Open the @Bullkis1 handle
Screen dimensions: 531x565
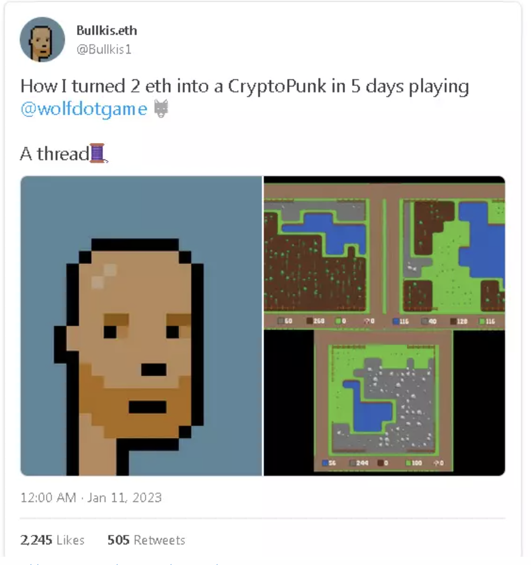(x=104, y=49)
